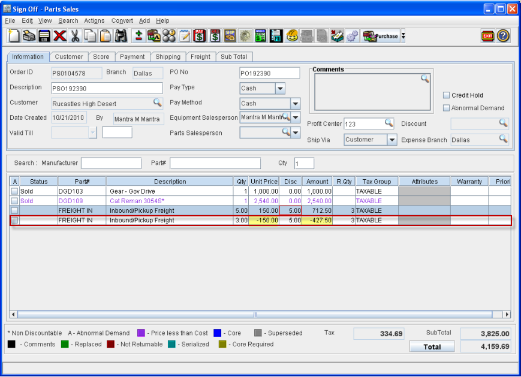Open the Ship Via dropdown
The width and height of the screenshot is (521, 377).
pos(391,140)
